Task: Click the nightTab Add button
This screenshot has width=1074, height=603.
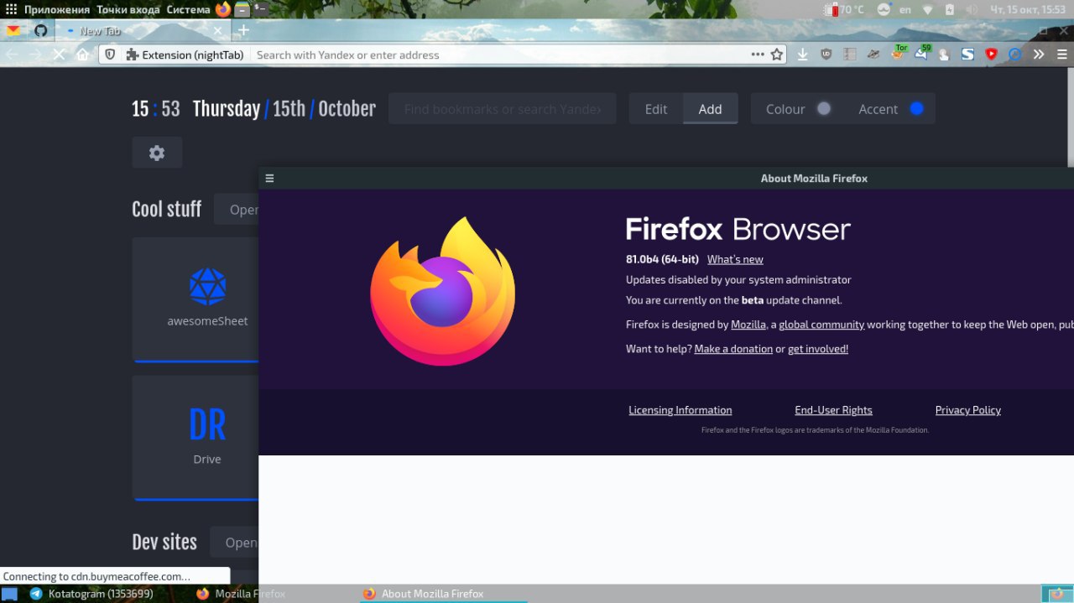Action: (711, 109)
